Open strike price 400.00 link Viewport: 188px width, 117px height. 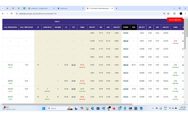[126, 65]
